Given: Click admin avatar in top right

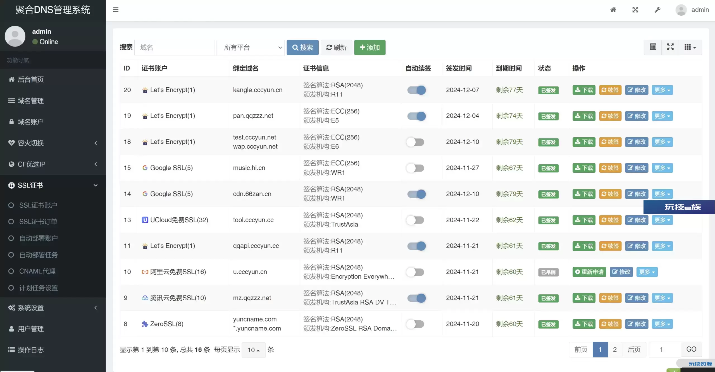Looking at the screenshot, I should click(x=681, y=10).
